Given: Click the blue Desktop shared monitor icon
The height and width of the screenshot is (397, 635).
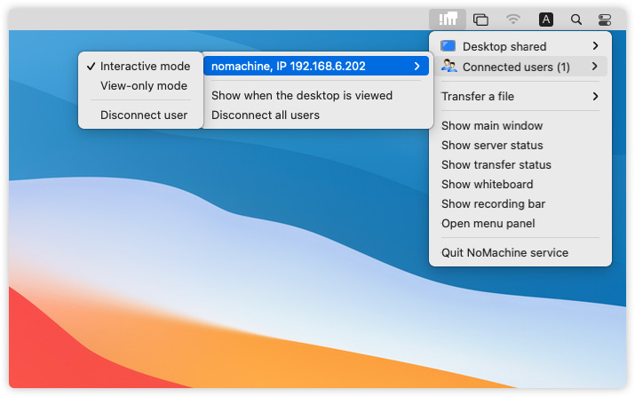Looking at the screenshot, I should (x=448, y=46).
